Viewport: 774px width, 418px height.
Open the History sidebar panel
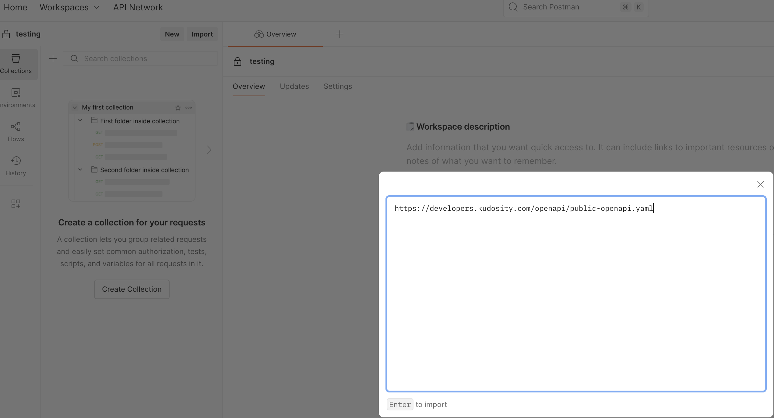[x=16, y=166]
